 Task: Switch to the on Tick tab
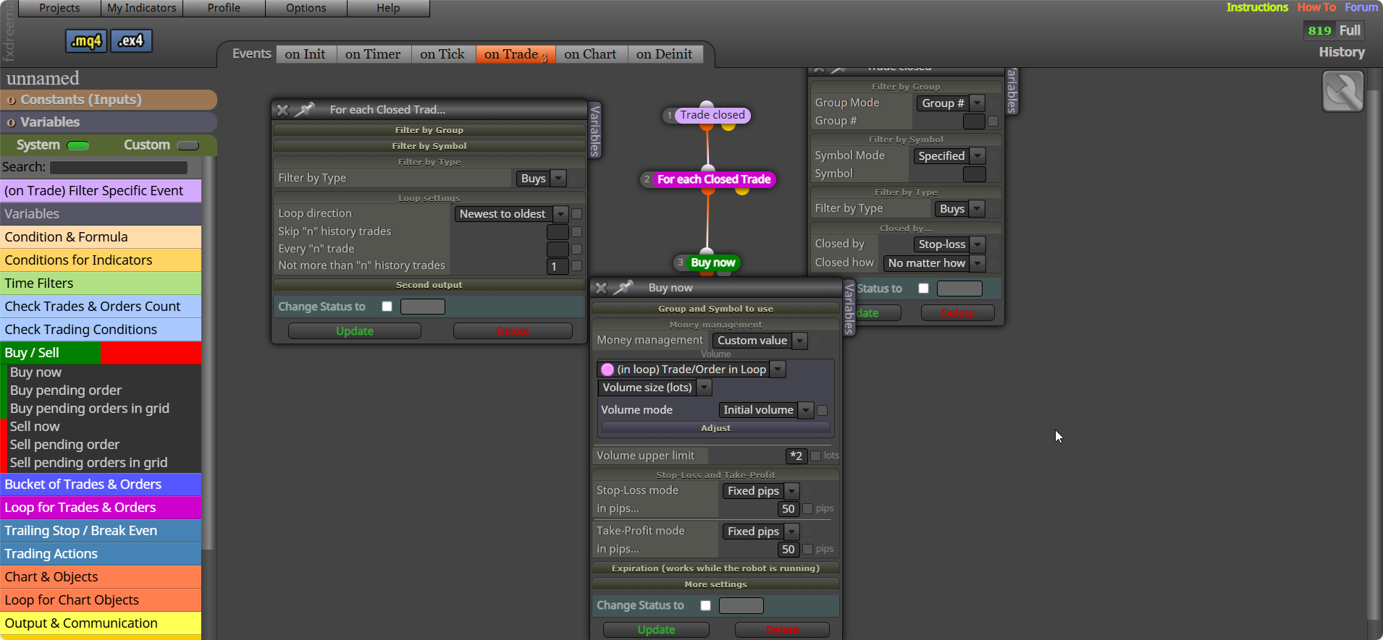click(442, 54)
